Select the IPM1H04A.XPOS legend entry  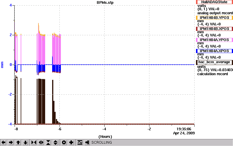tap(214, 51)
